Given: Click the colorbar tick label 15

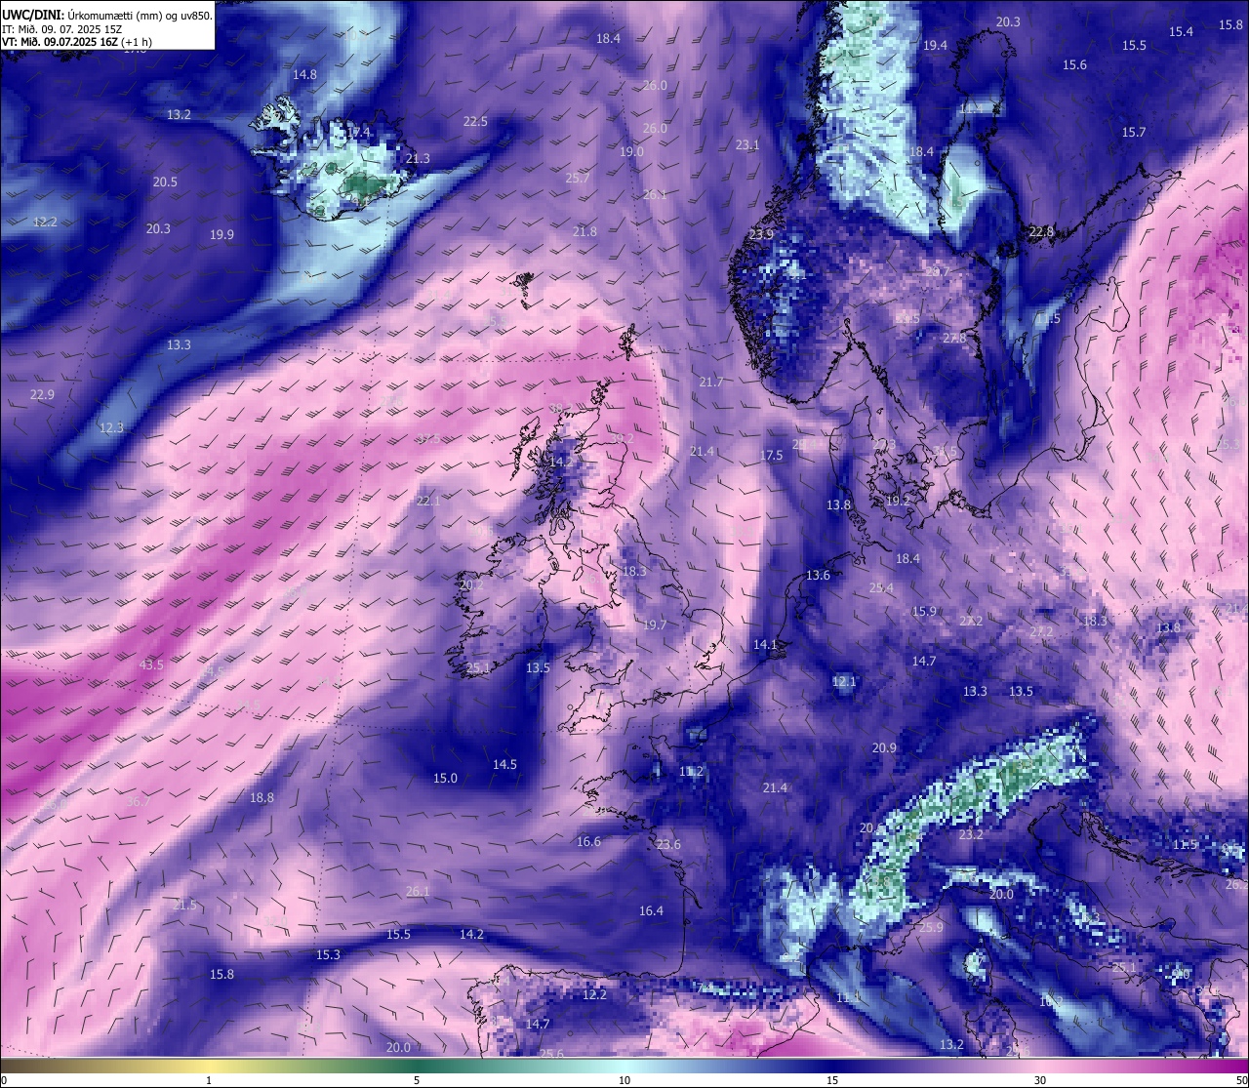Looking at the screenshot, I should point(832,1079).
